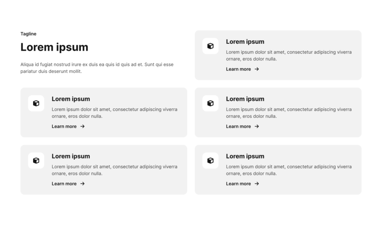Click the Lorem ipsum title in middle-left card
The image size is (382, 225).
[x=71, y=99]
